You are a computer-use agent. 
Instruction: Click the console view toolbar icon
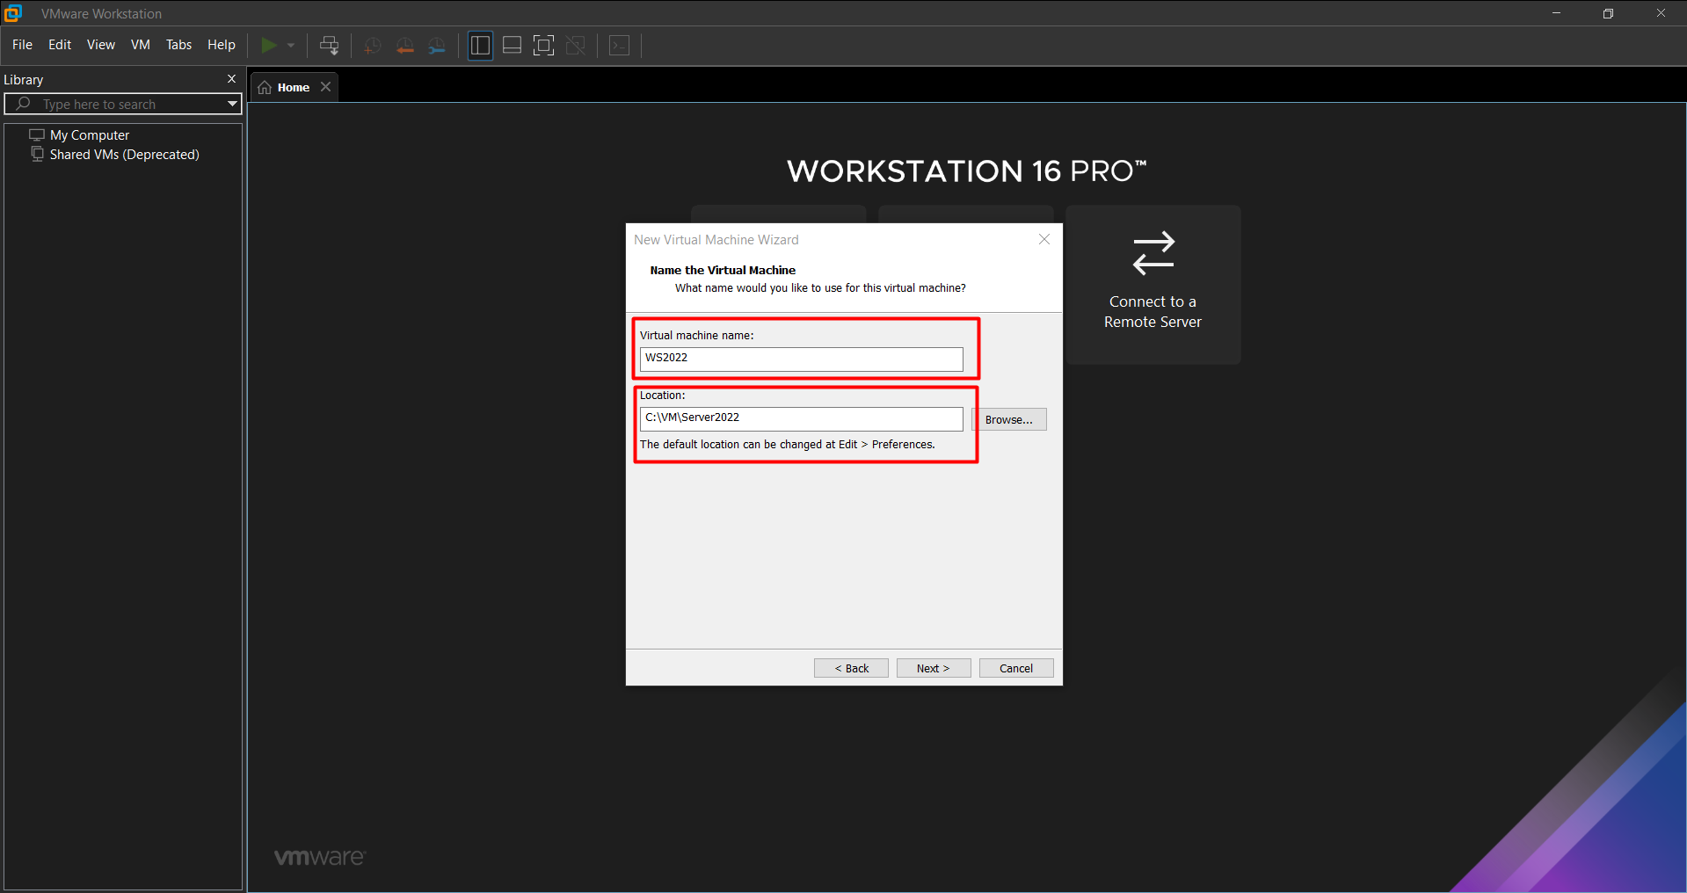coord(619,46)
